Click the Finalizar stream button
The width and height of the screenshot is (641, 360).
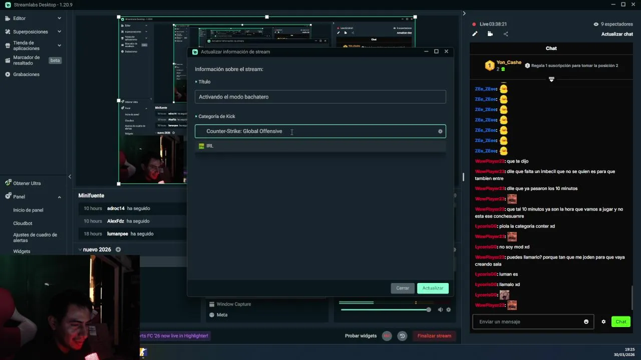pyautogui.click(x=434, y=336)
